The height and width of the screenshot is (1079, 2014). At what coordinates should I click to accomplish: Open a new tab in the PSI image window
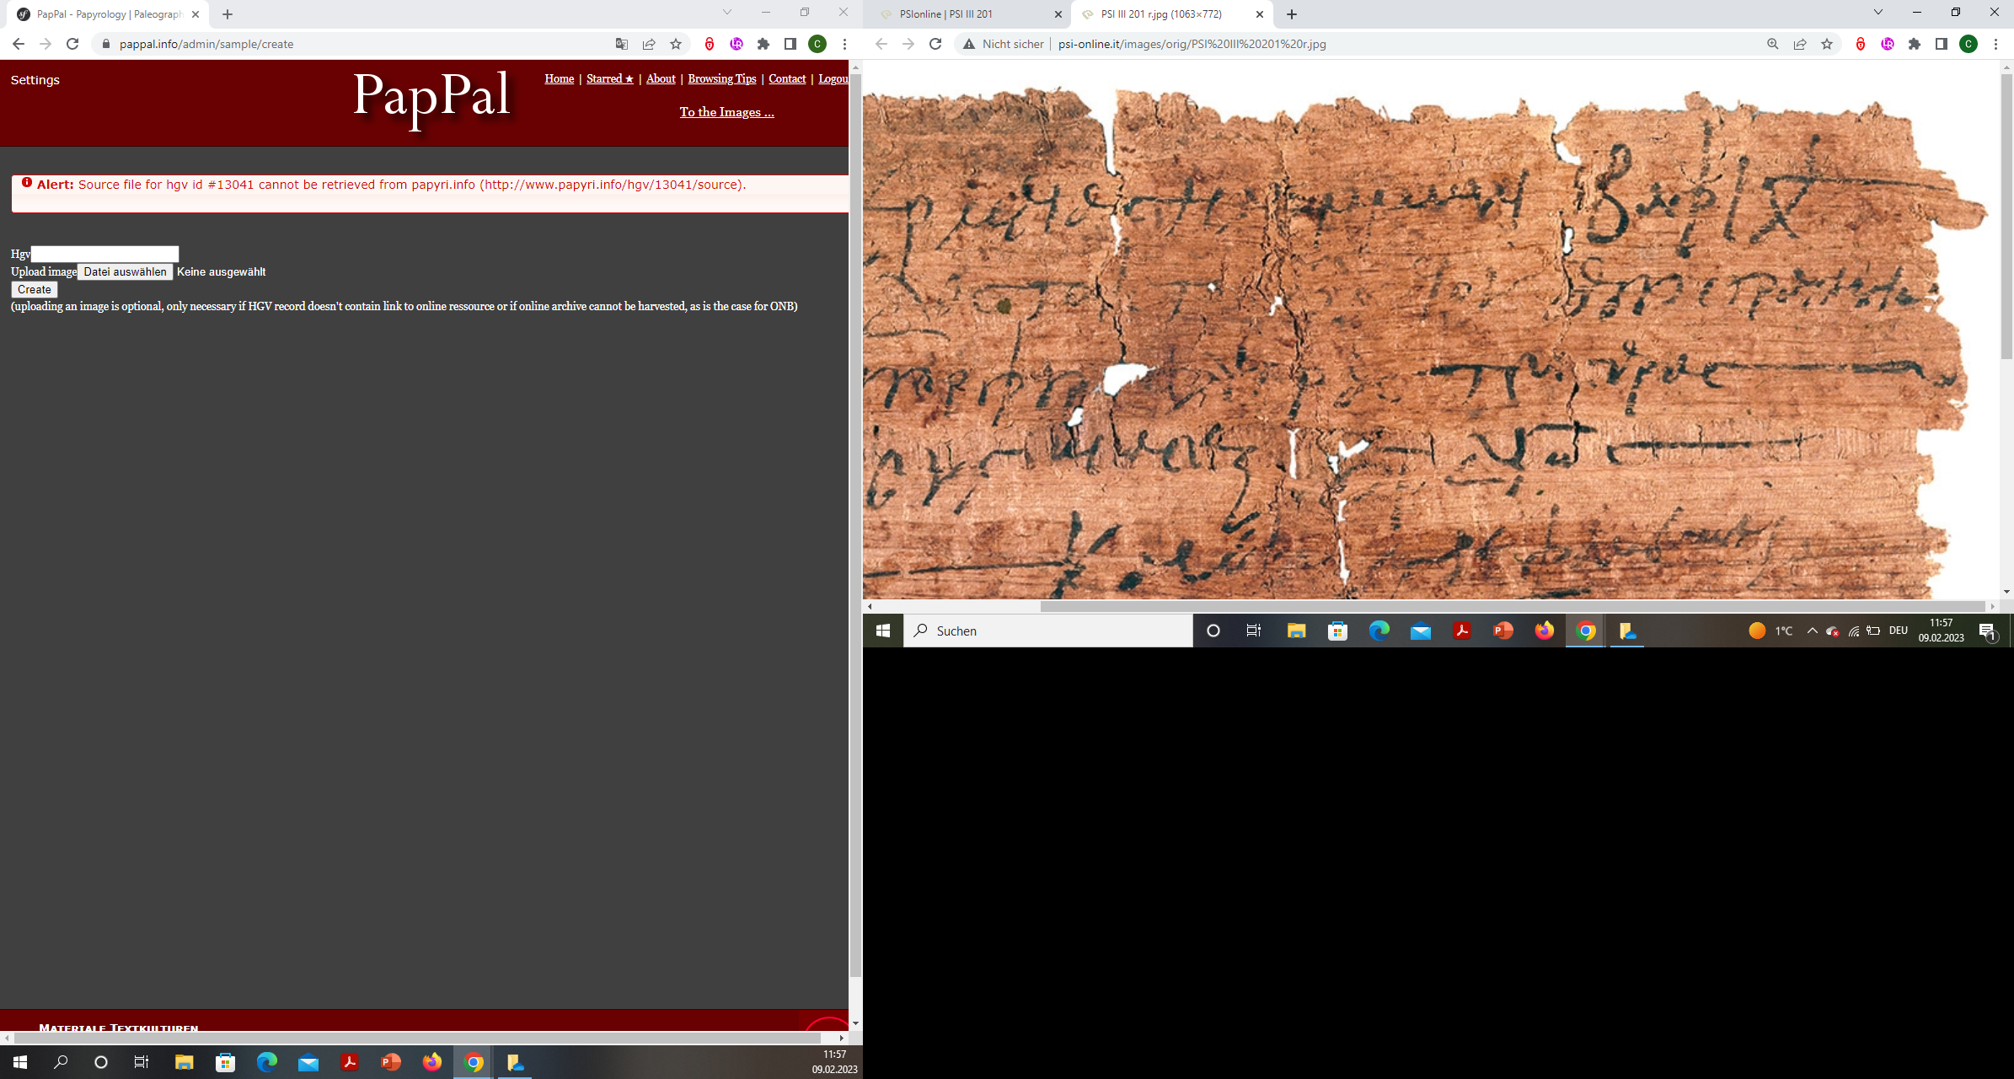pyautogui.click(x=1292, y=14)
